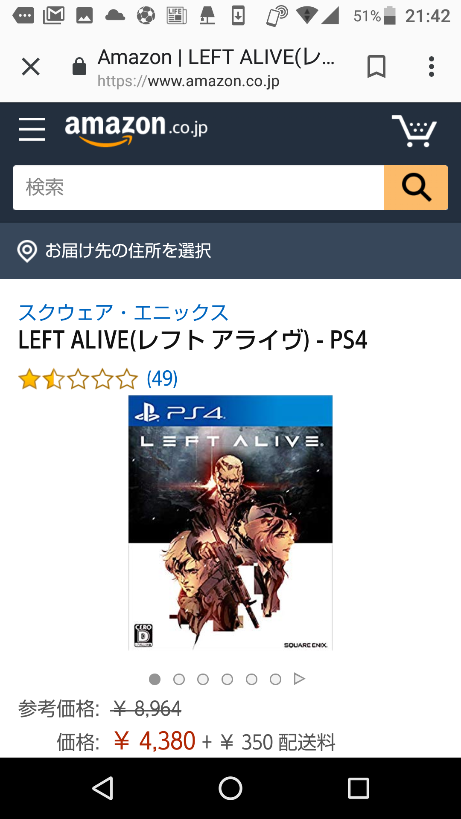Screen dimensions: 461x819
Task: Select the fourth image carousel dot
Action: pos(227,679)
